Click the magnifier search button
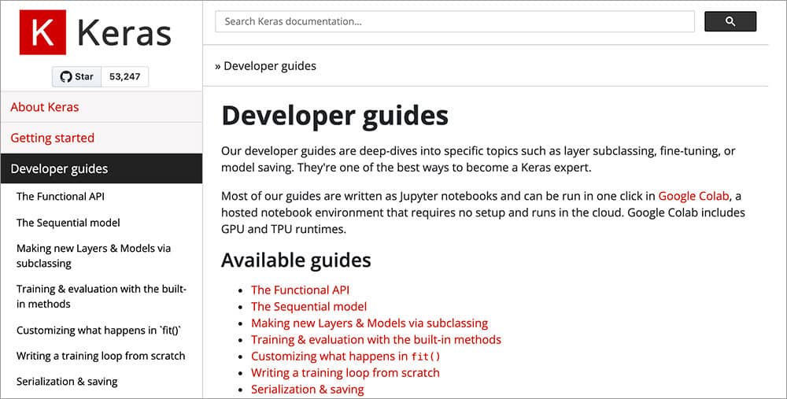Screen dimensions: 787x399 point(730,21)
